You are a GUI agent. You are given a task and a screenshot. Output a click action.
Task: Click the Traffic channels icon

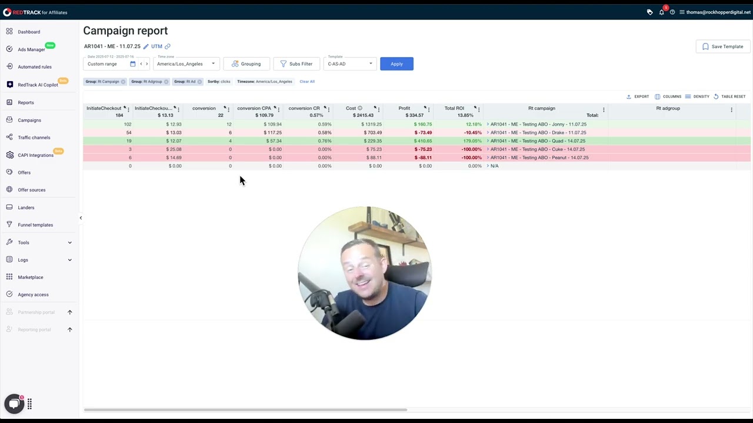click(x=9, y=137)
